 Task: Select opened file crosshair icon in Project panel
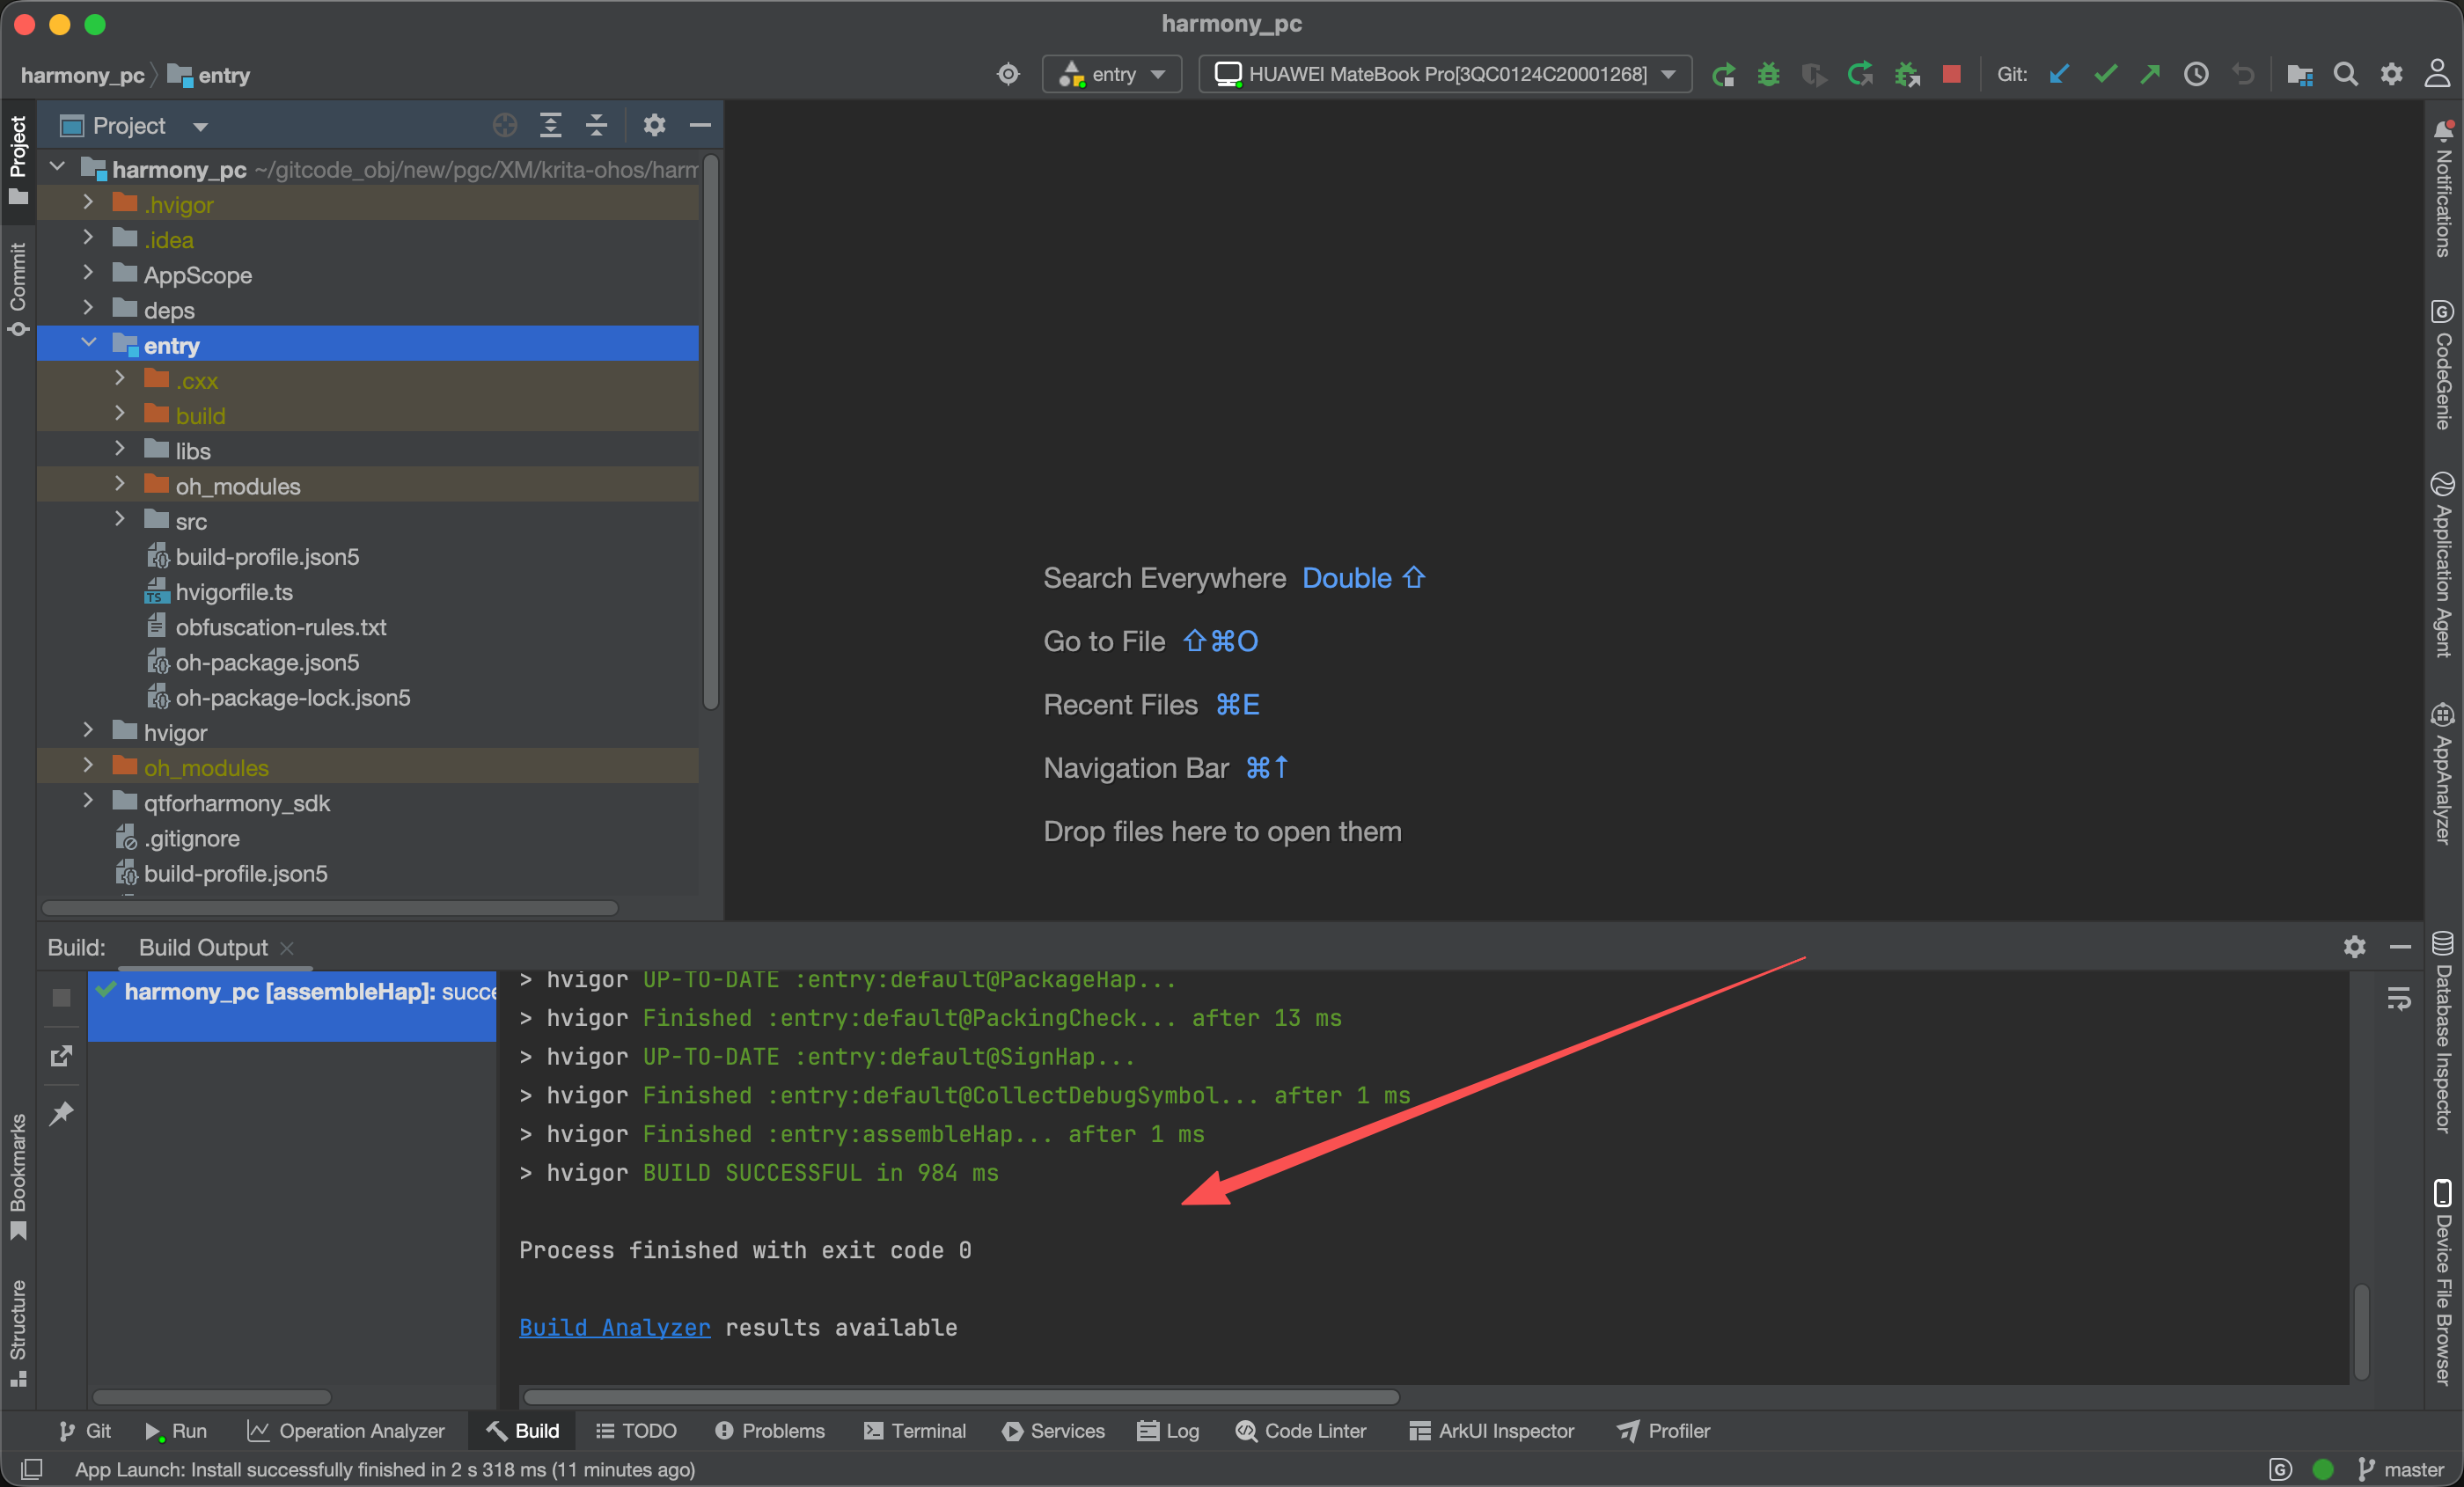coord(505,125)
